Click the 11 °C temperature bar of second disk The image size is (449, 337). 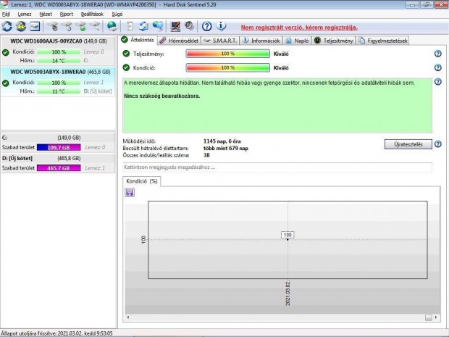click(59, 91)
